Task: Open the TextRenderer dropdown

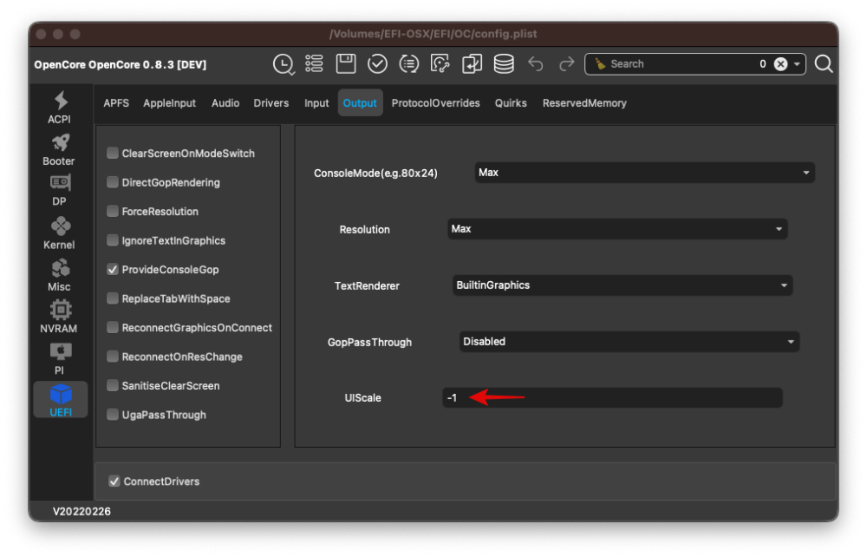Action: [x=623, y=285]
